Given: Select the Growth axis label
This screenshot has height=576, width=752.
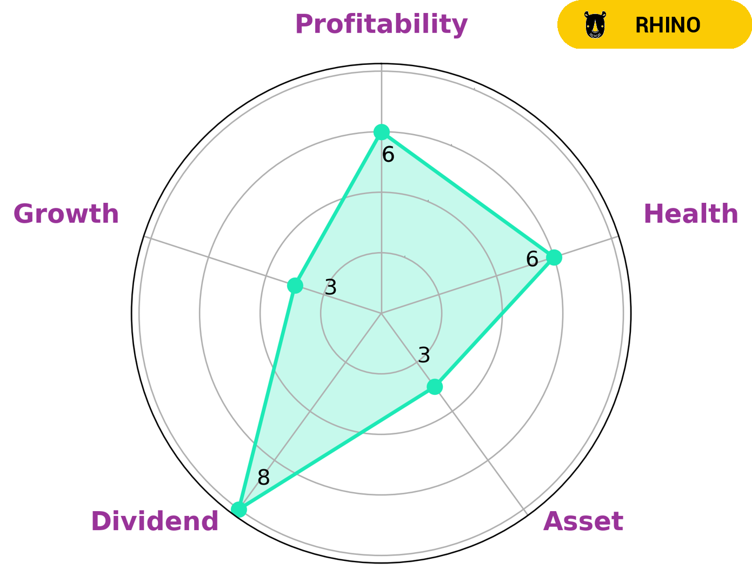Looking at the screenshot, I should pyautogui.click(x=66, y=214).
